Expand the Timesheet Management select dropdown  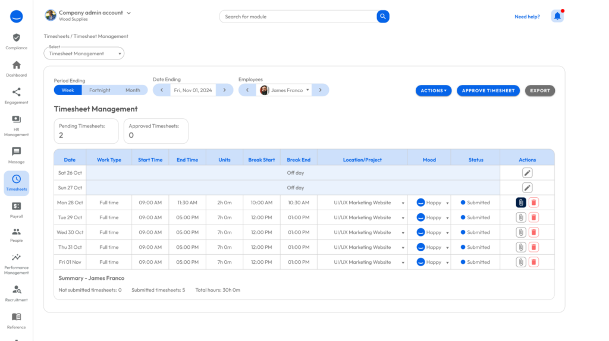(84, 53)
